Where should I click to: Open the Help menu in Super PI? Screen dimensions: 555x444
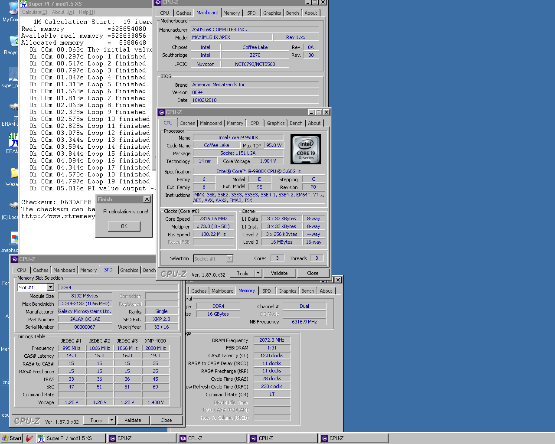pyautogui.click(x=87, y=12)
